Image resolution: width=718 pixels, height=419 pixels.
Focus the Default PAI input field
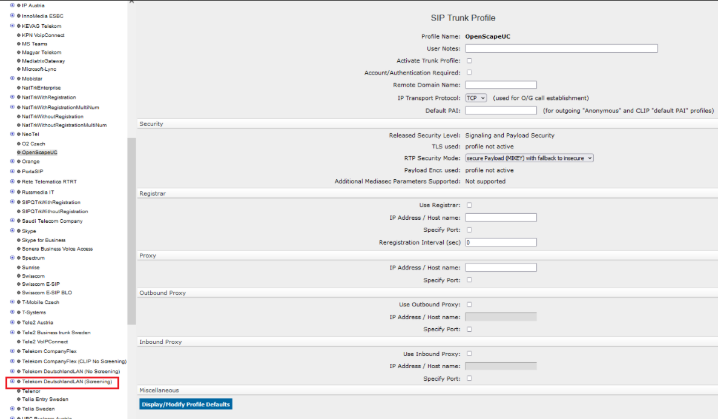coord(501,110)
